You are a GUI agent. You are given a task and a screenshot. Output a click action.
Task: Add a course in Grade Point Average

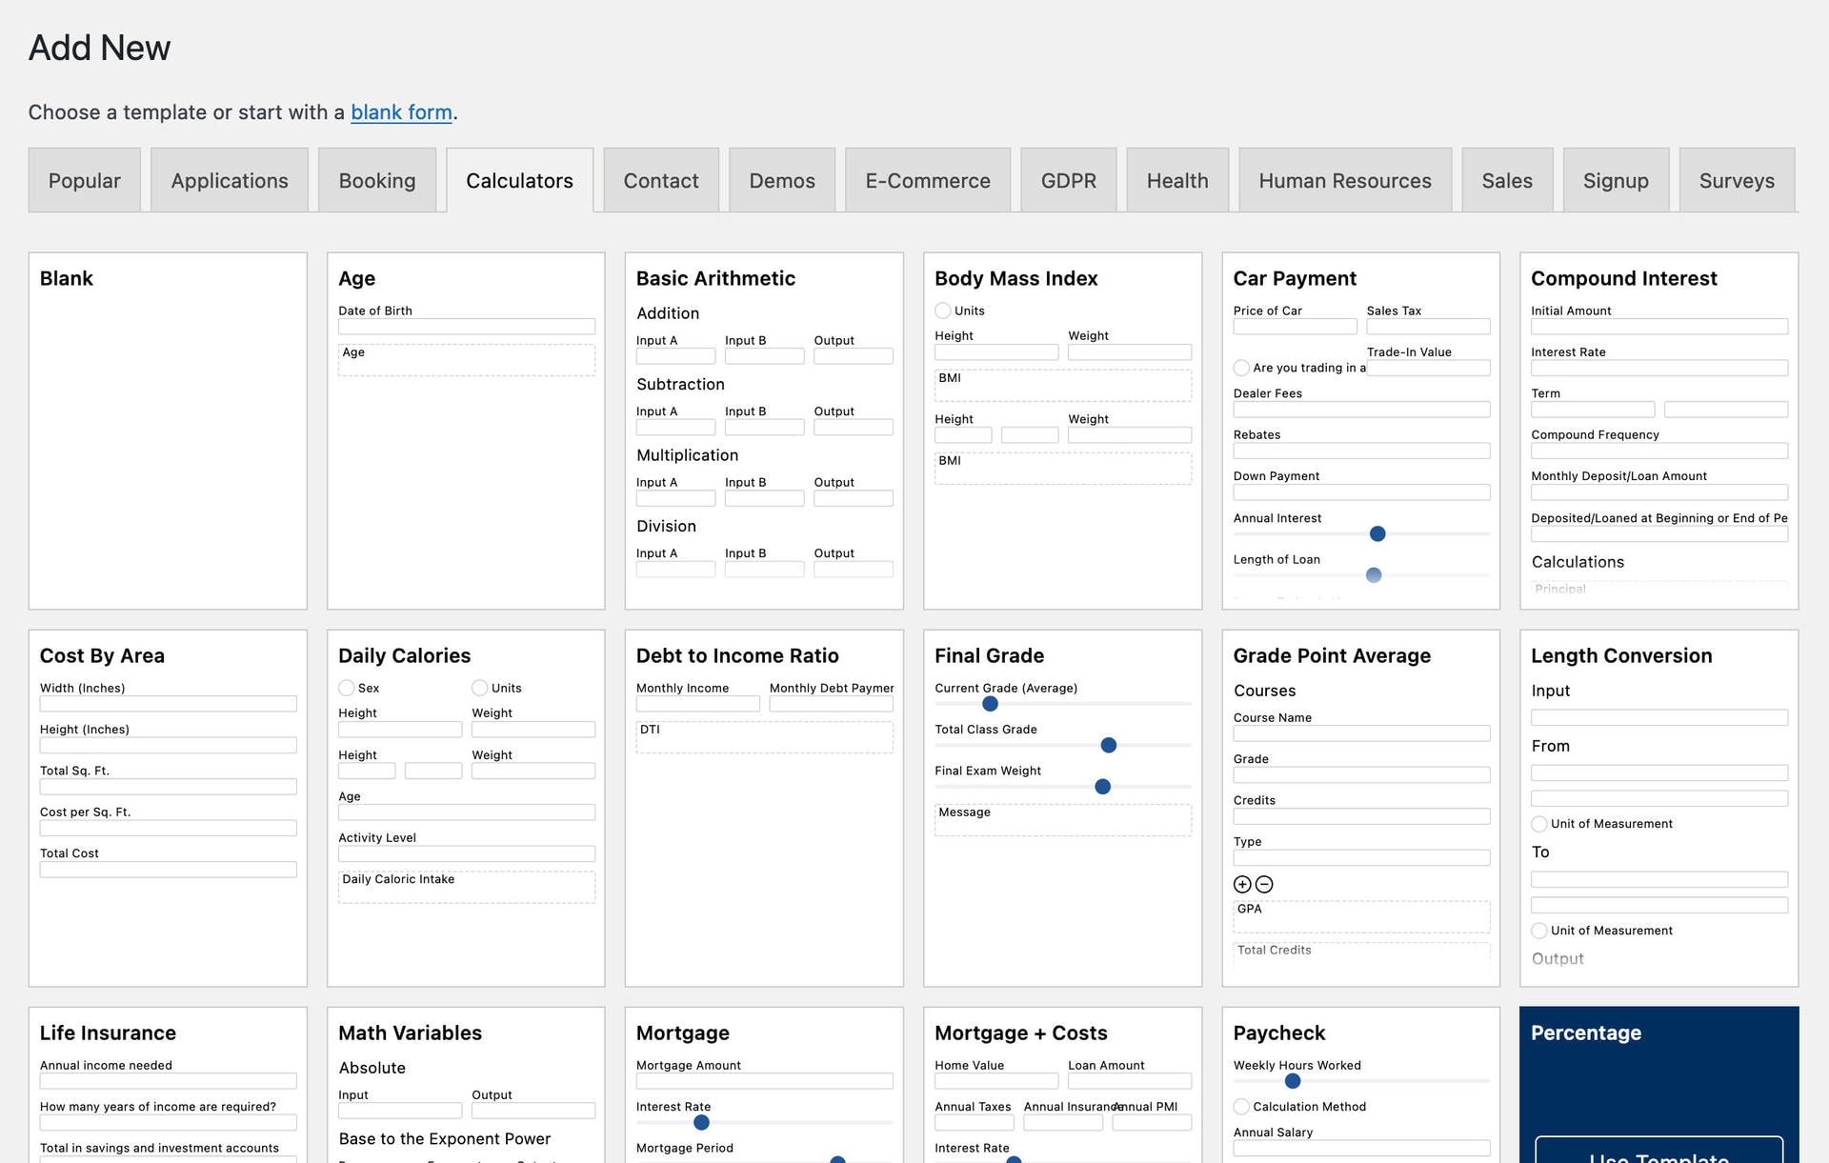tap(1242, 884)
